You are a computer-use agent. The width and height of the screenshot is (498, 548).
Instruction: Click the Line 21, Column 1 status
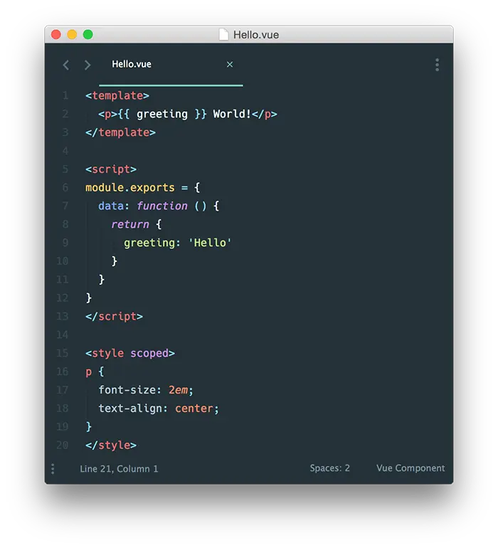(119, 469)
